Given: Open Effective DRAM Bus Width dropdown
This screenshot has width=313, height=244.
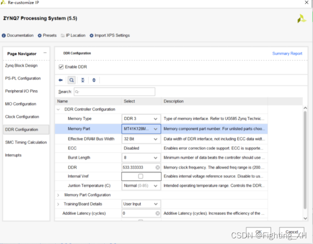Looking at the screenshot, I should (x=141, y=139).
